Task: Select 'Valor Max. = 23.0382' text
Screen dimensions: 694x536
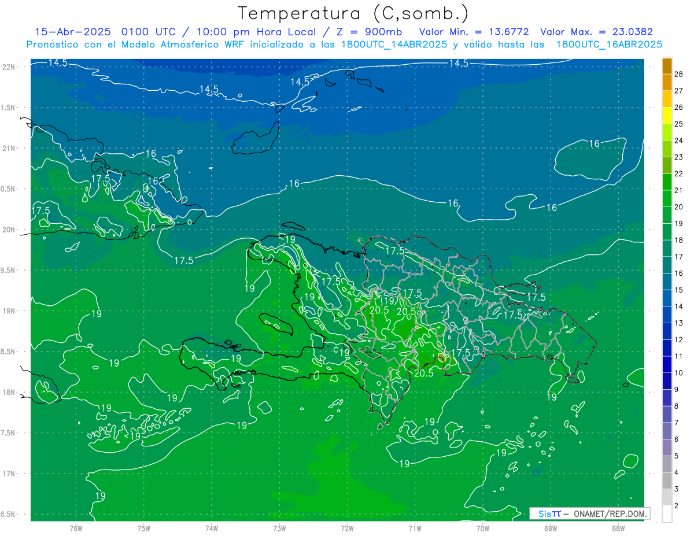Action: click(596, 32)
